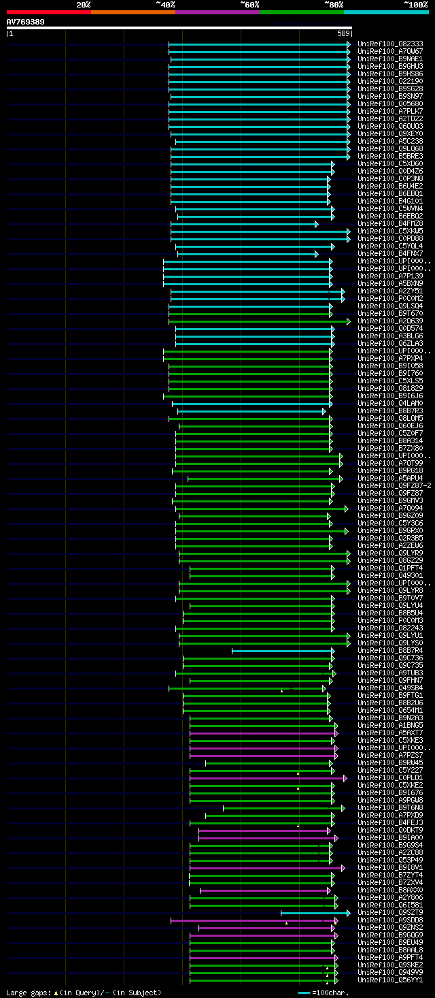Select hit label UniRef100_C0PD88
This screenshot has height=998, width=435.
pyautogui.click(x=390, y=239)
